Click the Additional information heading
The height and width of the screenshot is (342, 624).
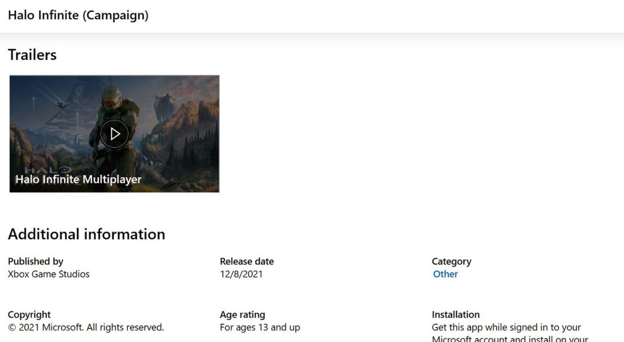[87, 234]
